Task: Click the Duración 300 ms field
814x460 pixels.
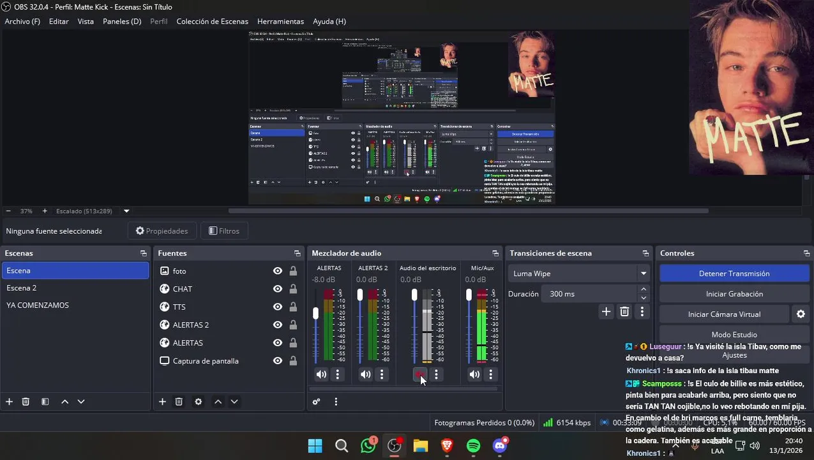Action: click(589, 294)
